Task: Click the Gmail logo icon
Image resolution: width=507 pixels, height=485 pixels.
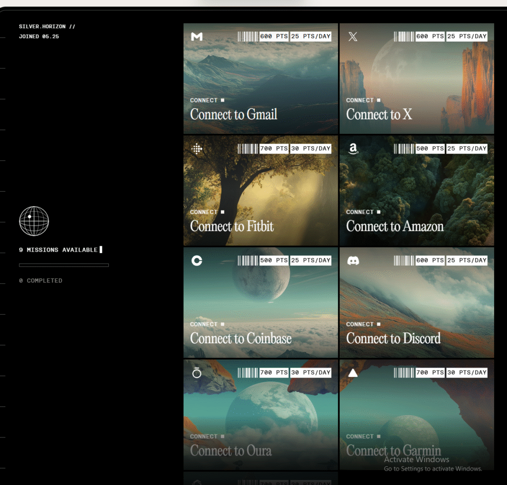Action: (x=197, y=37)
